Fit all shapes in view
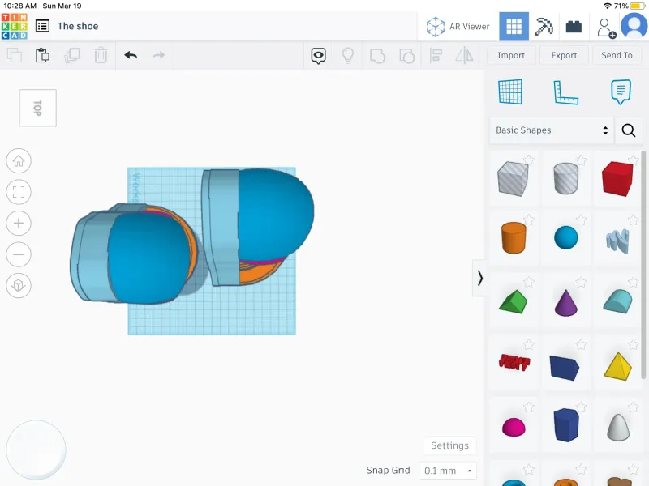 [19, 192]
